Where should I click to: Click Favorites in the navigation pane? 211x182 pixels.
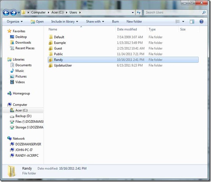point(19,31)
